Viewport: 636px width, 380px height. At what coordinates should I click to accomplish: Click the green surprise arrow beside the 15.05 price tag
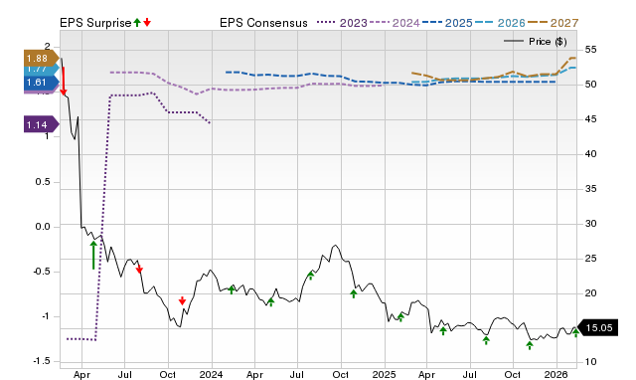coord(575,332)
